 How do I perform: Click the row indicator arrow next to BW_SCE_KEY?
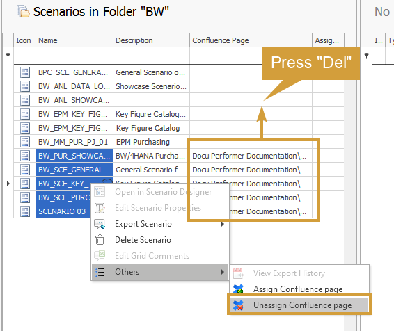pyautogui.click(x=8, y=184)
